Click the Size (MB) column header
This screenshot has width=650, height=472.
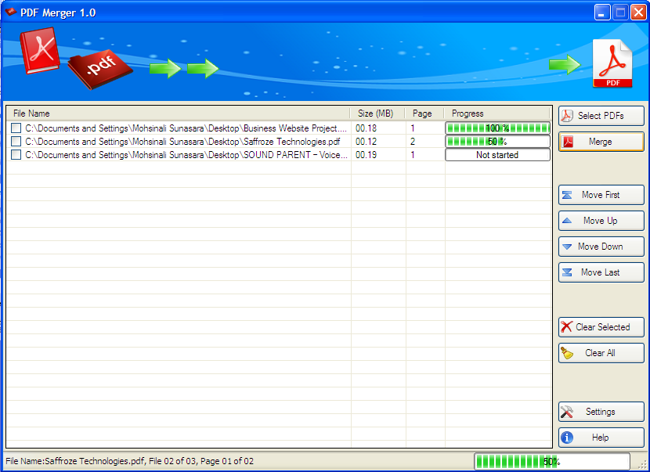click(377, 113)
